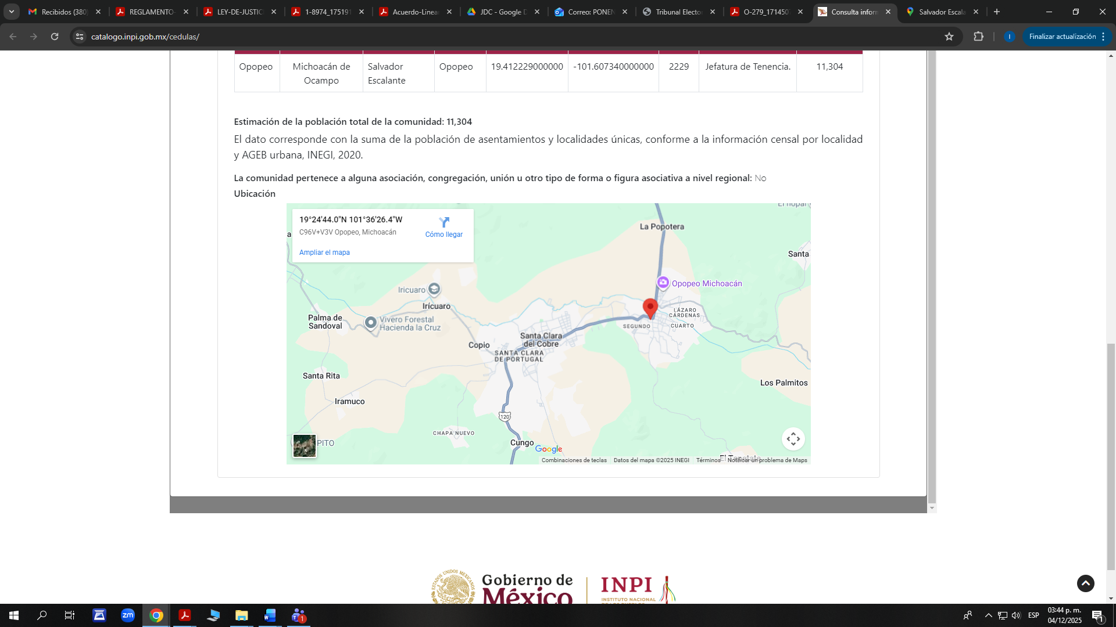Bookmark the page with the star icon
The image size is (1116, 627).
click(949, 36)
